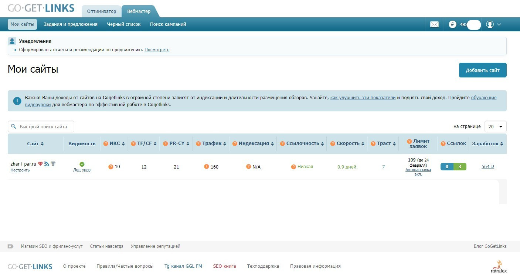Open the 564 ₽ earnings link
The image size is (520, 274).
[488, 167]
